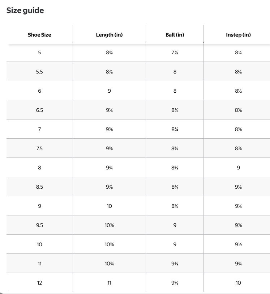Image resolution: width=270 pixels, height=294 pixels.
Task: Click the Size guide heading
Action: coord(25,10)
